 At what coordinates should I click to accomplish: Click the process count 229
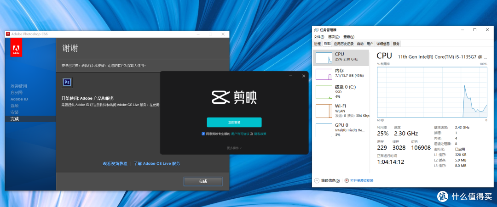pyautogui.click(x=382, y=148)
